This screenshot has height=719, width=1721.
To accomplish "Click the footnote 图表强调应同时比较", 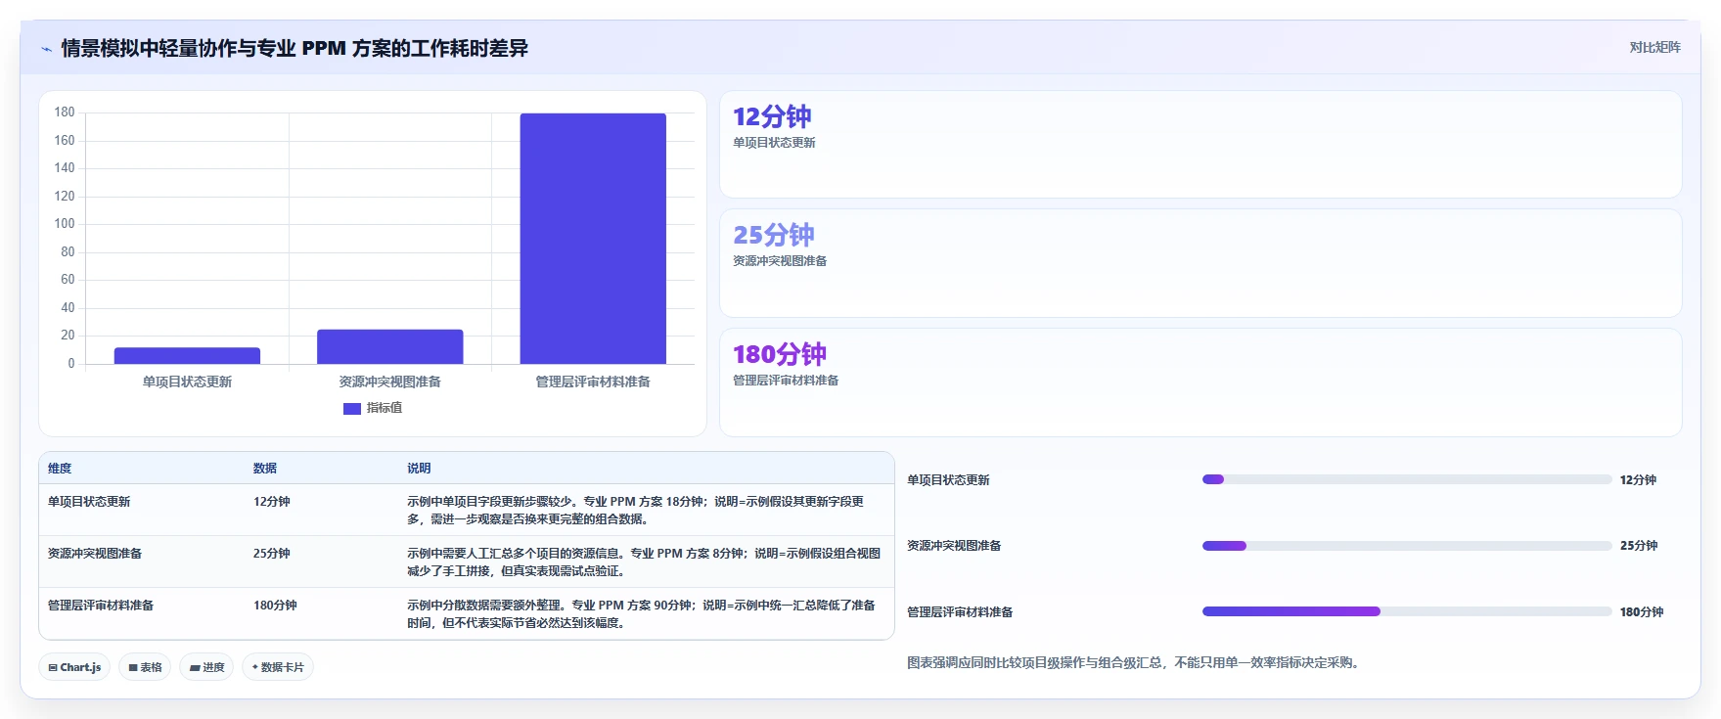I will click(x=1135, y=663).
